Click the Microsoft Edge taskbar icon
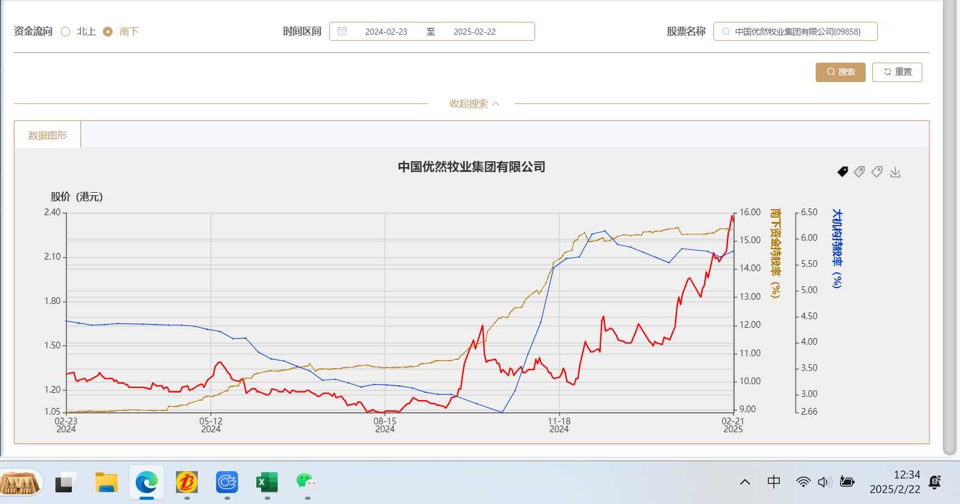960x504 pixels. [146, 483]
